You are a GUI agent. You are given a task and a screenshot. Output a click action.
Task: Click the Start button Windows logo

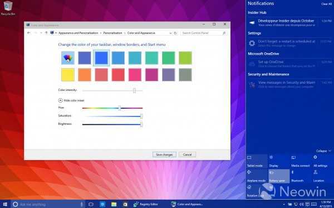5,204
